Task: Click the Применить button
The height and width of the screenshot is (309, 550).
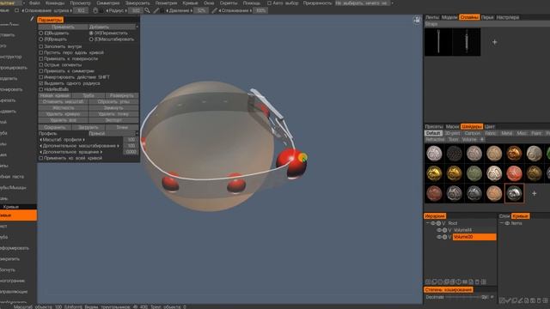Action: [x=63, y=27]
